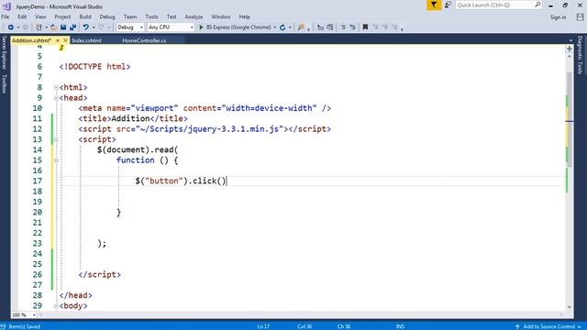Click the Redo toolbar icon
Screen dimensions: 587x330
[101, 27]
